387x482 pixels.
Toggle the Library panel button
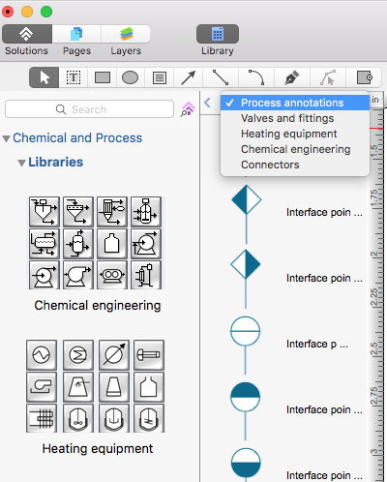click(218, 34)
